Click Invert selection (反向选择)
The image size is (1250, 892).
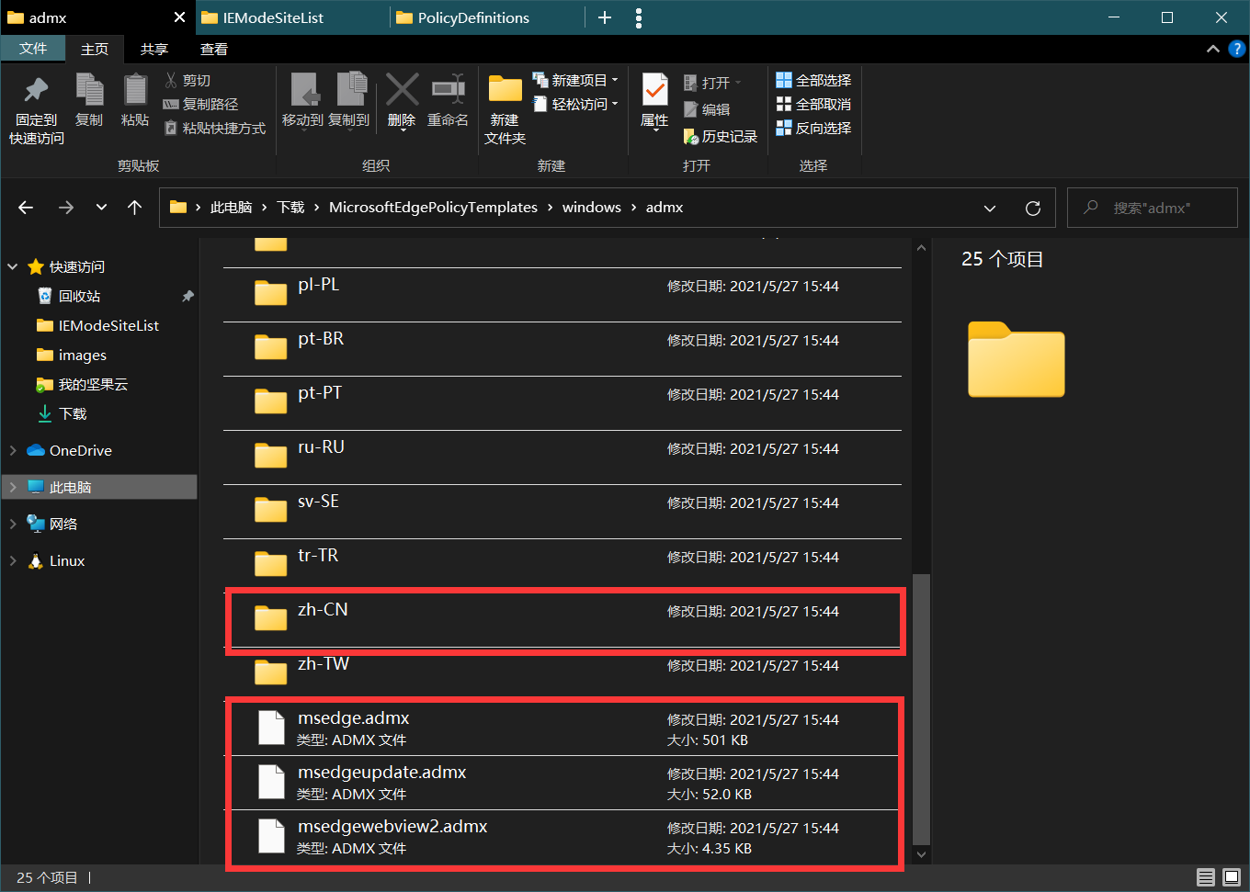pos(813,129)
